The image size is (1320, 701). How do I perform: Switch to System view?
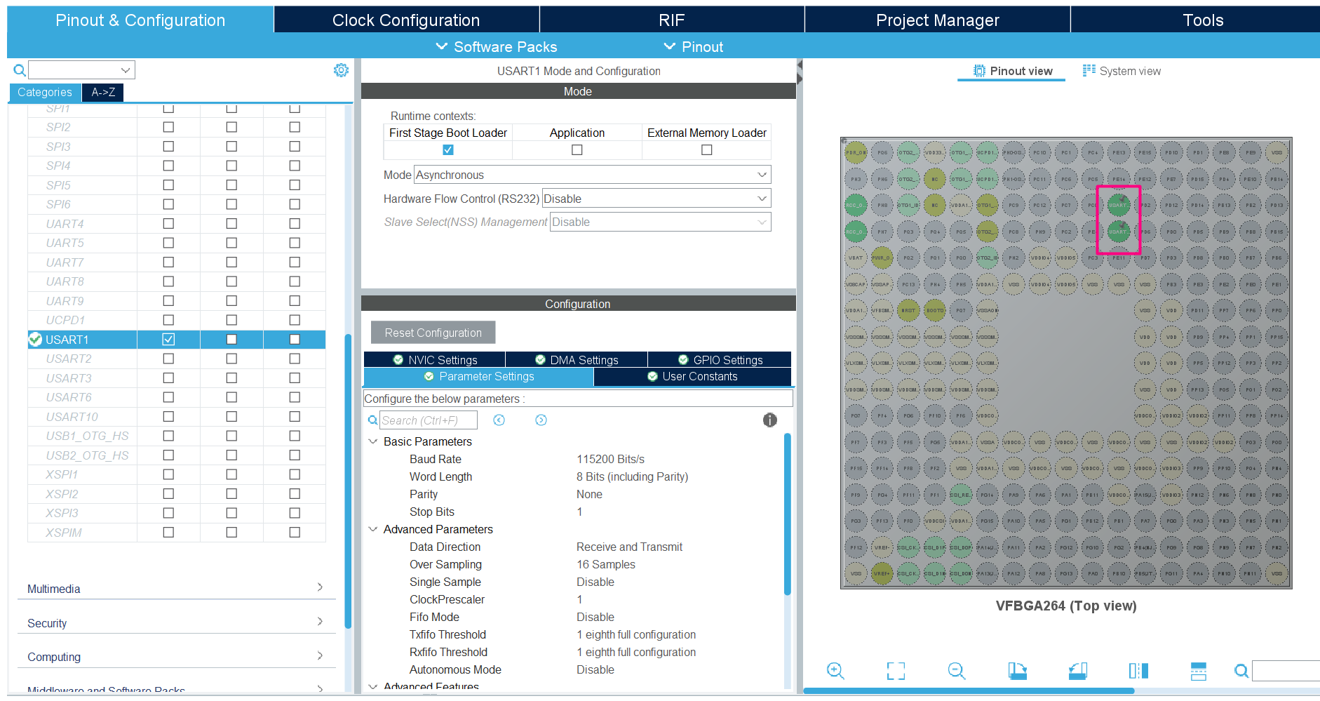tap(1122, 71)
